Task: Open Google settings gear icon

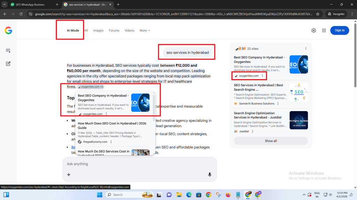Action: 314,31
